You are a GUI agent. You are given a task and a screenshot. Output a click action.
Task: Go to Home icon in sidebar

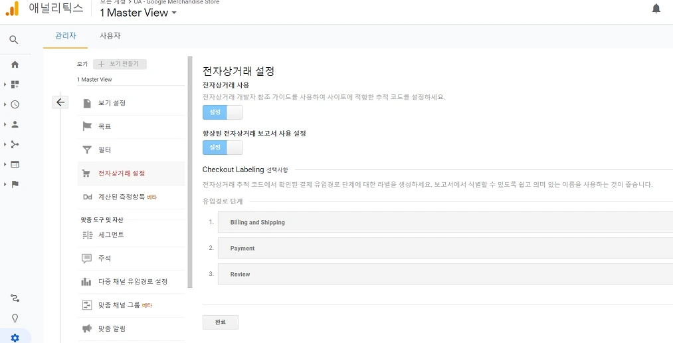(x=15, y=64)
